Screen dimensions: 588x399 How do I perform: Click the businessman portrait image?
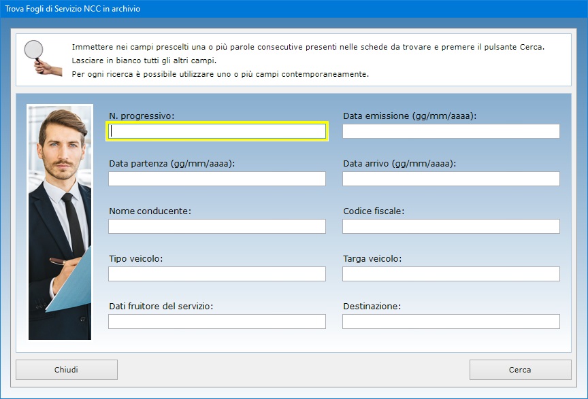(x=59, y=222)
